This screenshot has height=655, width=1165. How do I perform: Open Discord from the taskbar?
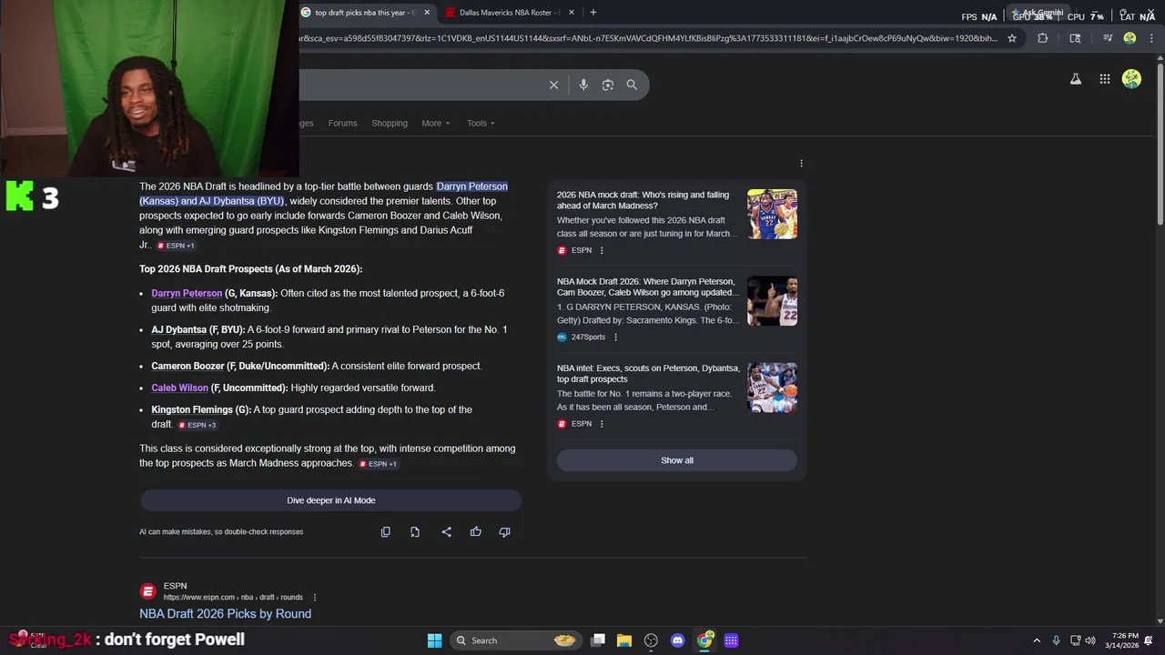(677, 640)
